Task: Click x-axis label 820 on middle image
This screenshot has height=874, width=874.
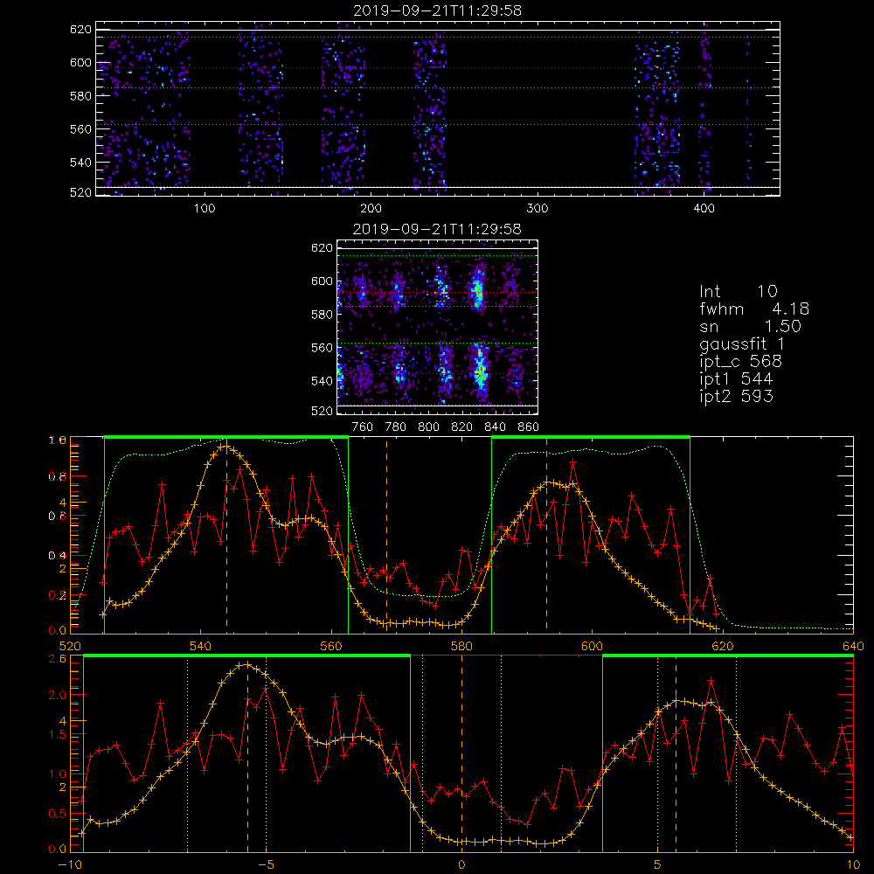Action: (x=462, y=427)
